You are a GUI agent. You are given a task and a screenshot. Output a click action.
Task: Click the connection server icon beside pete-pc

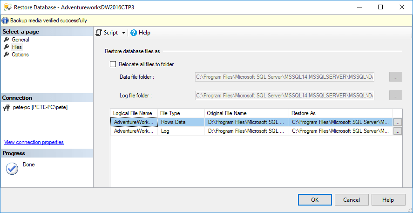[7, 108]
